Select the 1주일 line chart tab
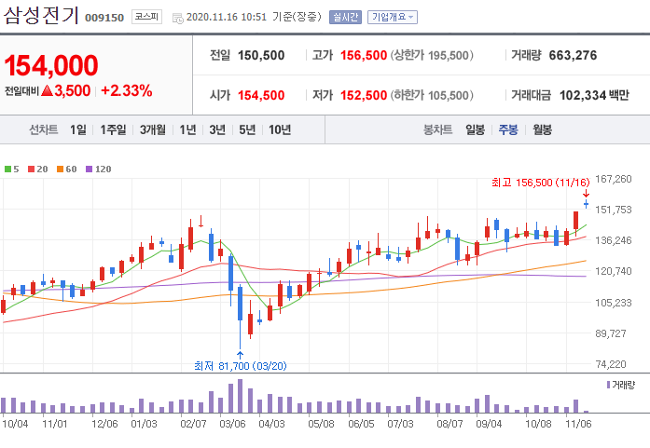The width and height of the screenshot is (650, 448). pos(113,130)
